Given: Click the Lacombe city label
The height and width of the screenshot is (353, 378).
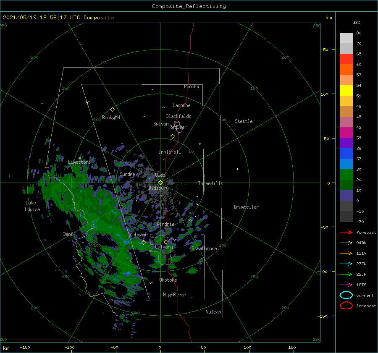Looking at the screenshot, I should (x=181, y=105).
